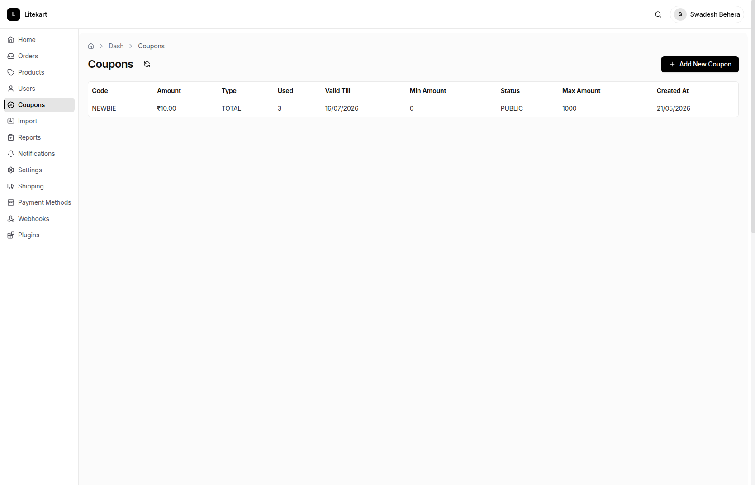Click the Created At column header
This screenshot has width=755, height=485.
tap(673, 91)
